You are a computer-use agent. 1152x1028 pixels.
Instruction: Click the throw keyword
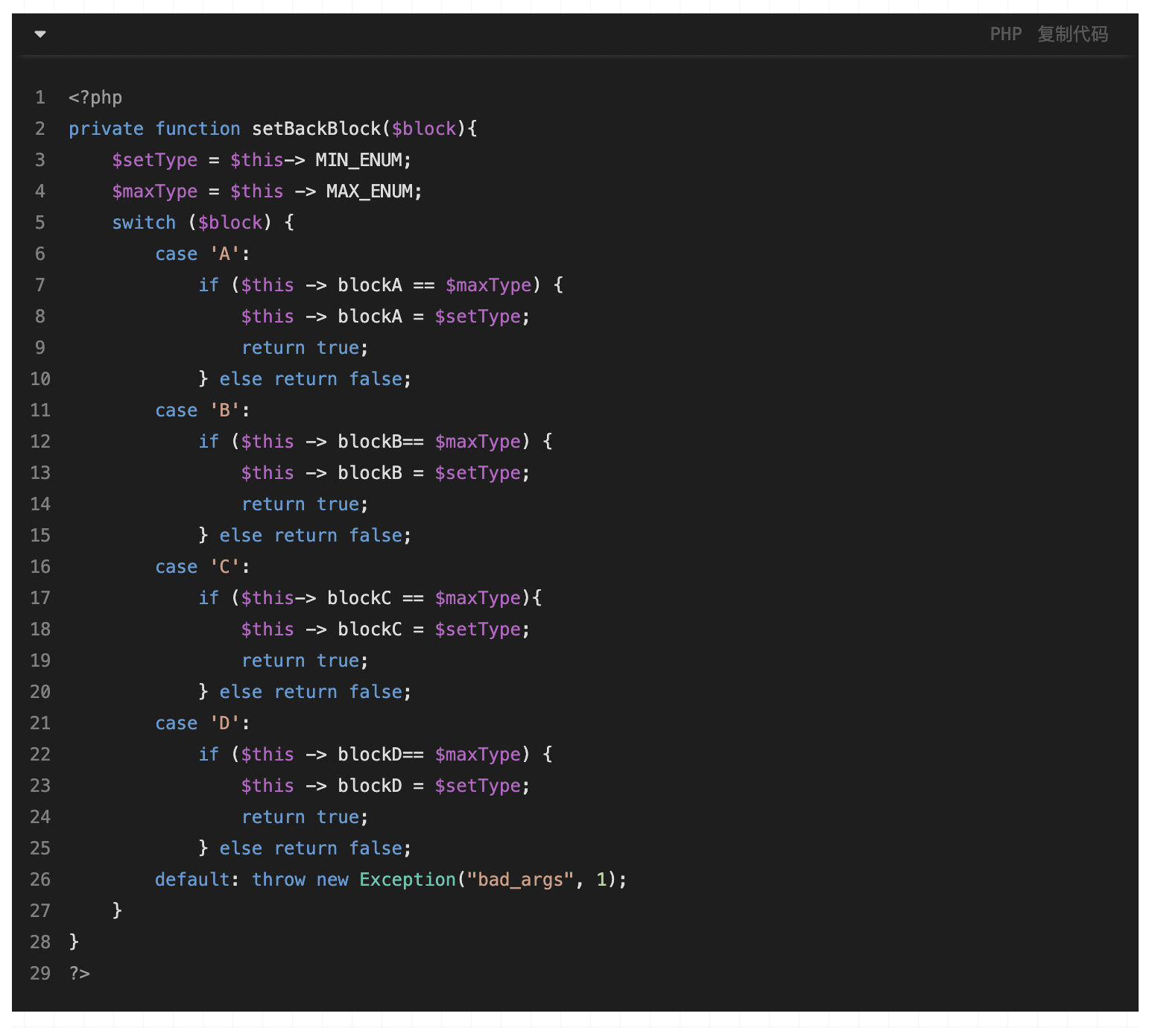(x=279, y=880)
